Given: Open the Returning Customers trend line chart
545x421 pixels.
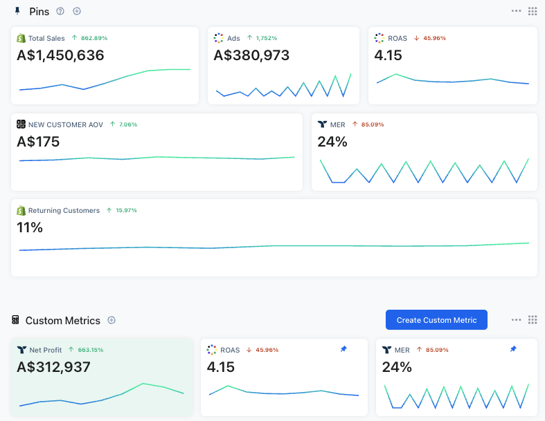Looking at the screenshot, I should pyautogui.click(x=274, y=246).
